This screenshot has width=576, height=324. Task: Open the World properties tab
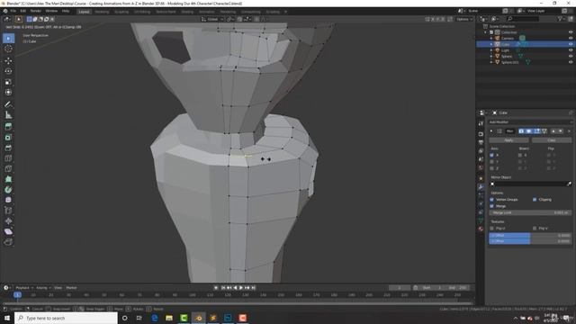(481, 168)
